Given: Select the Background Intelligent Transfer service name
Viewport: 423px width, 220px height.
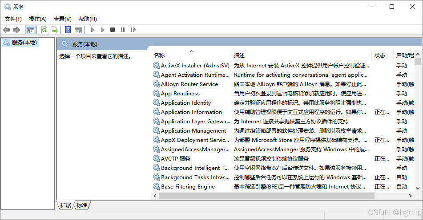Looking at the screenshot, I should click(x=195, y=168).
